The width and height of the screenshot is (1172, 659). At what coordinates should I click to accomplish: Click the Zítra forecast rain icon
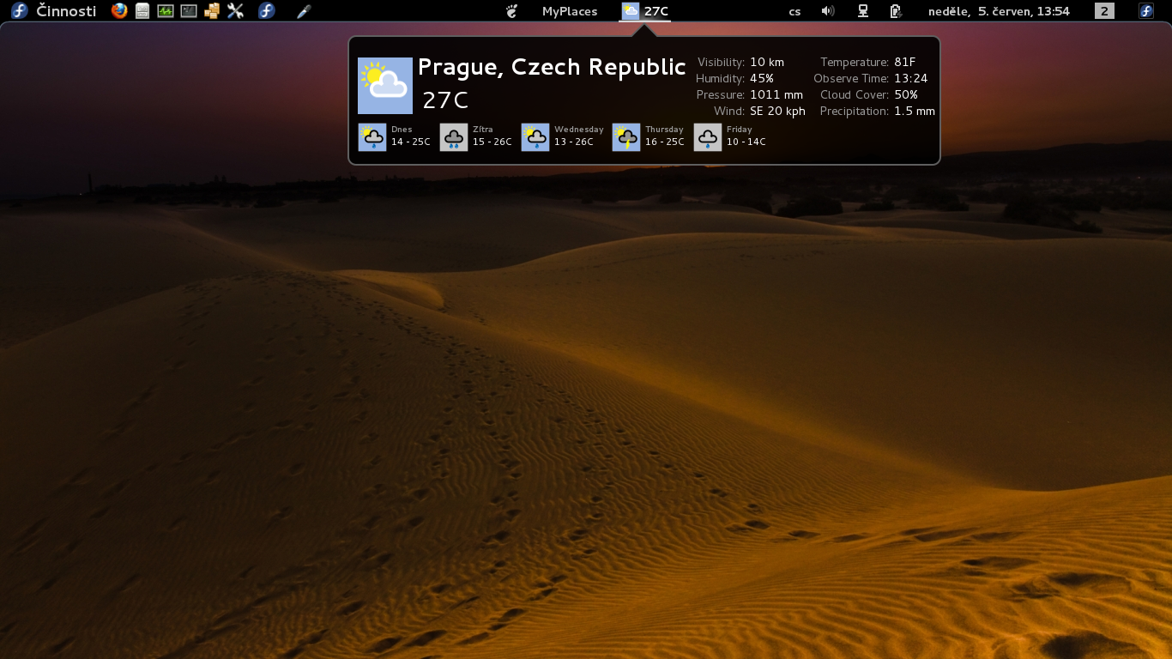click(454, 137)
